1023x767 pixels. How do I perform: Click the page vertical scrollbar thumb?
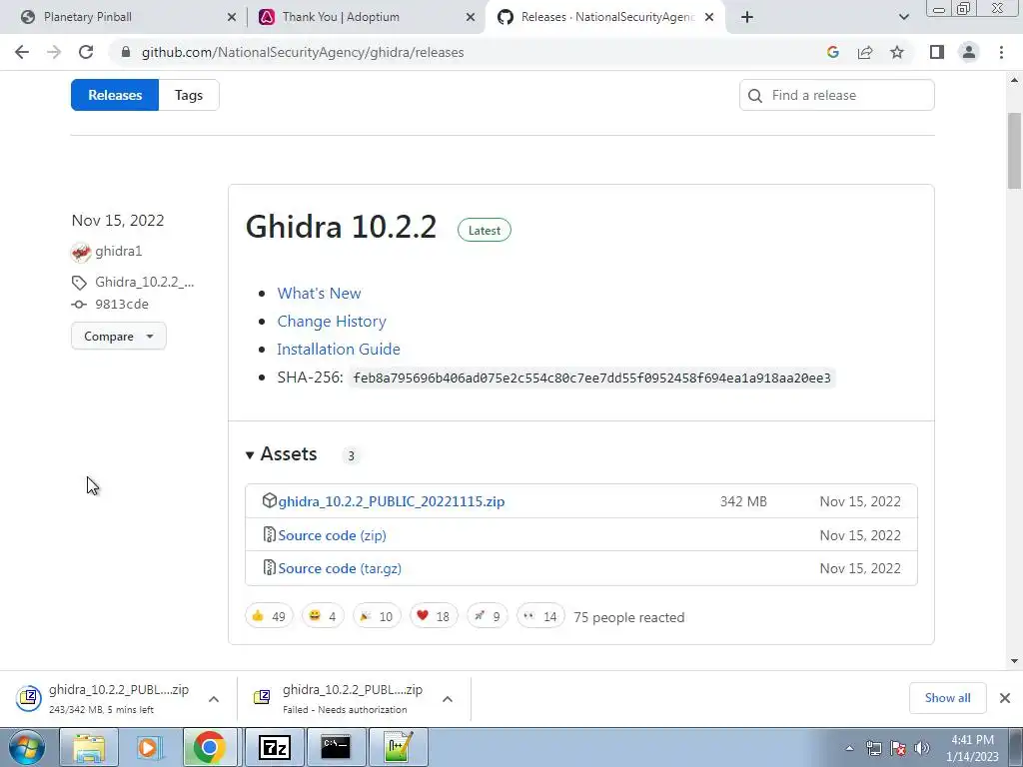[1015, 150]
